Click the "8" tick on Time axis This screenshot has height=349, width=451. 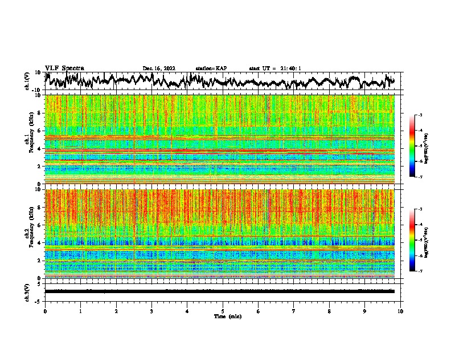[329, 311]
